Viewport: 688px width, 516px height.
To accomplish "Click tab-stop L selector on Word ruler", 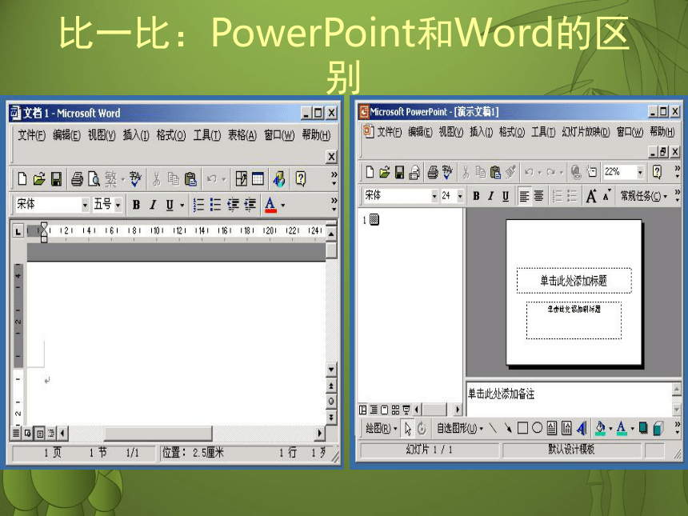I will (18, 230).
